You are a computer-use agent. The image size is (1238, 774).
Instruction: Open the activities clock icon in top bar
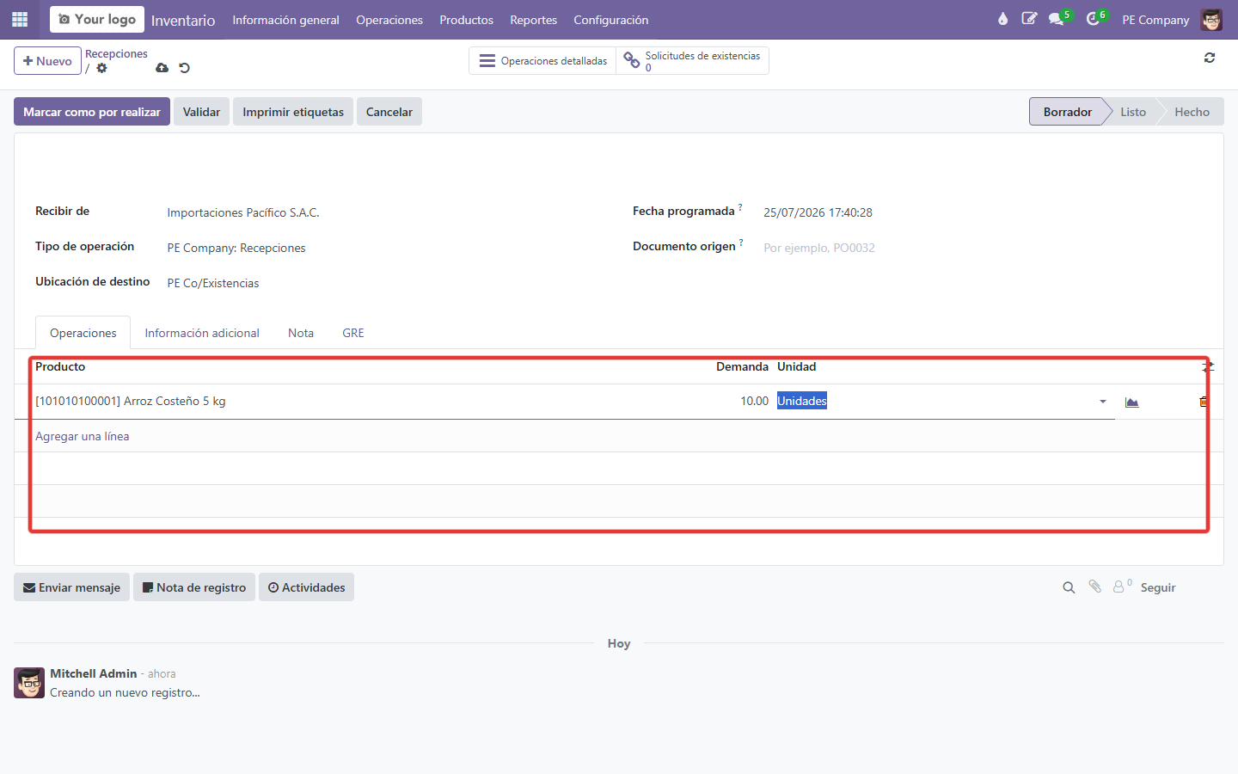tap(1093, 19)
